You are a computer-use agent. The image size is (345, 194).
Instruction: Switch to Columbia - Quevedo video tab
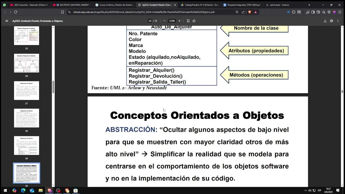click(29, 5)
